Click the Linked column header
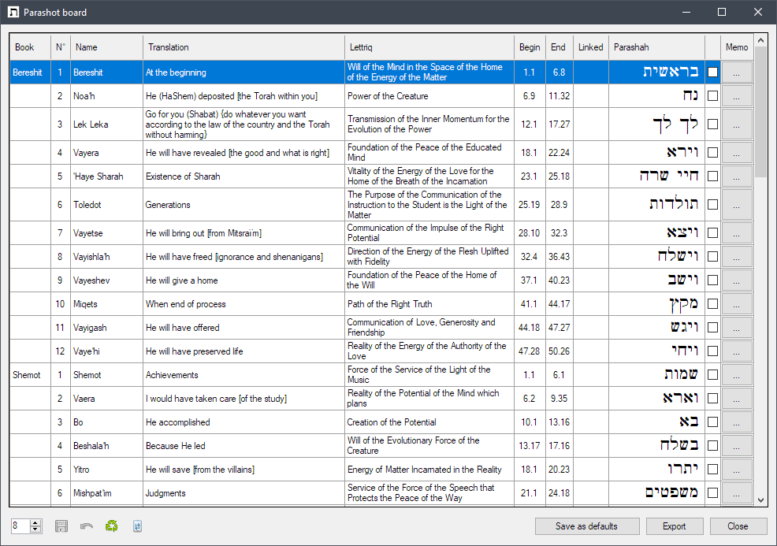 (x=591, y=47)
